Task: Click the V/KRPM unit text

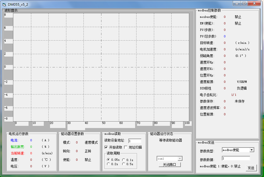Action: pos(242,82)
